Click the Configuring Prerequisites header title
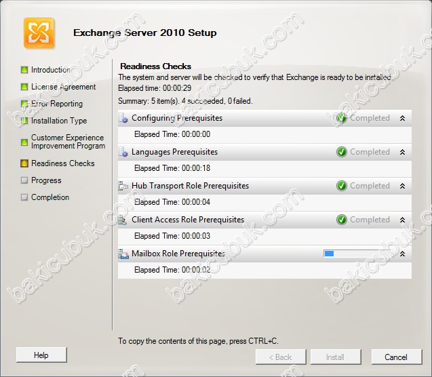This screenshot has height=377, width=432. tap(177, 118)
